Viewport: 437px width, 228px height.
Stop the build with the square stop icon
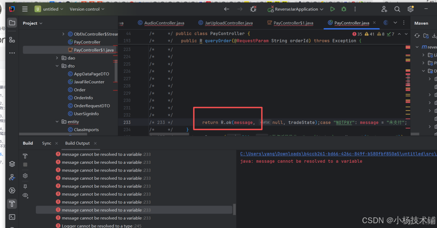point(25,165)
